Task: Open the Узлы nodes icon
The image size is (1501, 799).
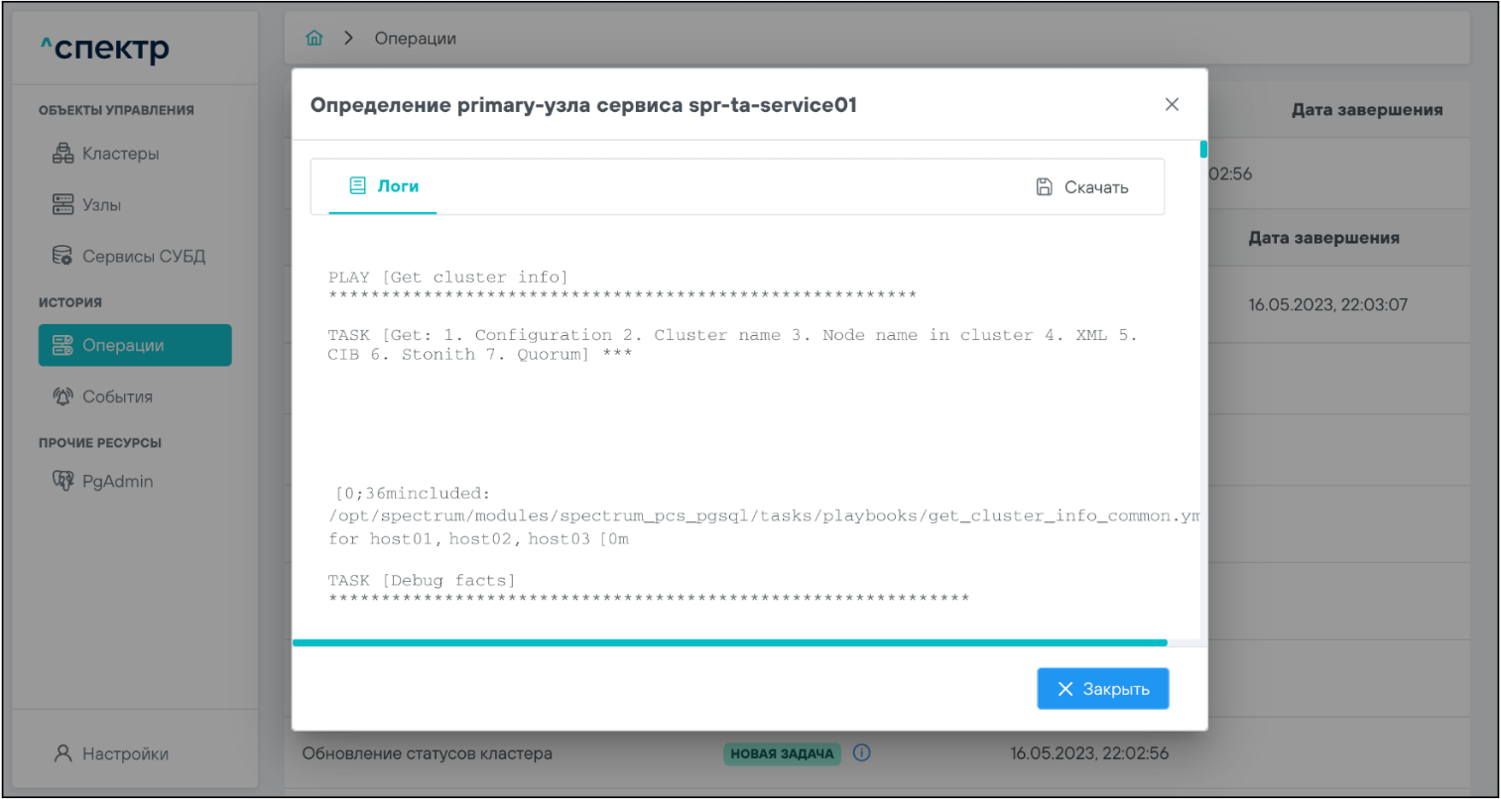Action: 63,205
